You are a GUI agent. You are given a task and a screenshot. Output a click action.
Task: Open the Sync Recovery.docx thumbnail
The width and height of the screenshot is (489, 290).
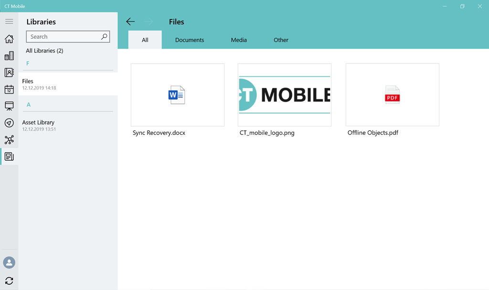[x=177, y=95]
